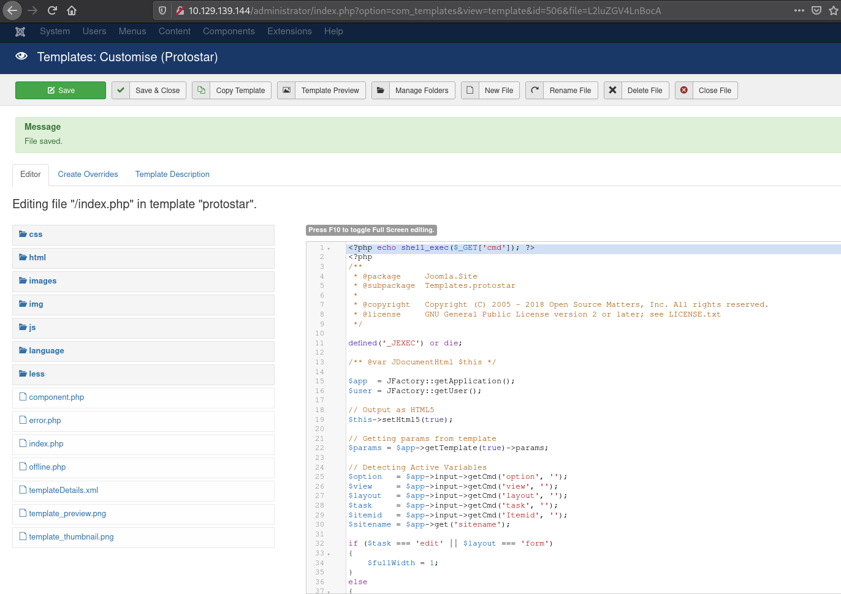Click Rename File button
The image size is (841, 594).
[561, 90]
